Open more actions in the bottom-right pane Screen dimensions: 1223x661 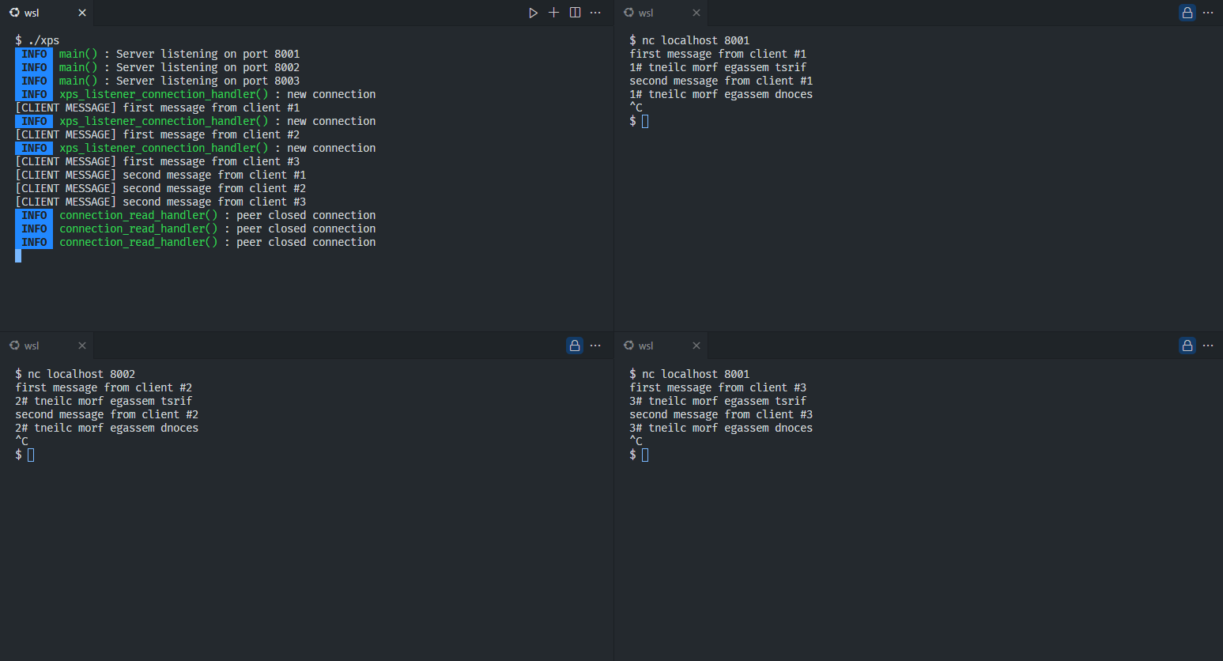click(1208, 346)
